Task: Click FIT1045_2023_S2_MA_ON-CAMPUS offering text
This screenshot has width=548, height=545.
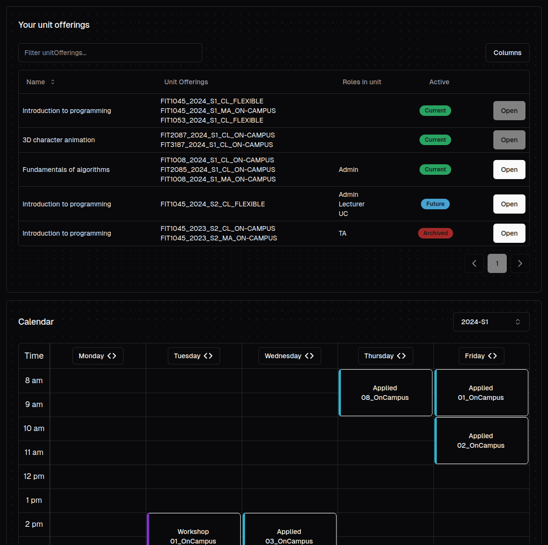Action: [x=219, y=238]
